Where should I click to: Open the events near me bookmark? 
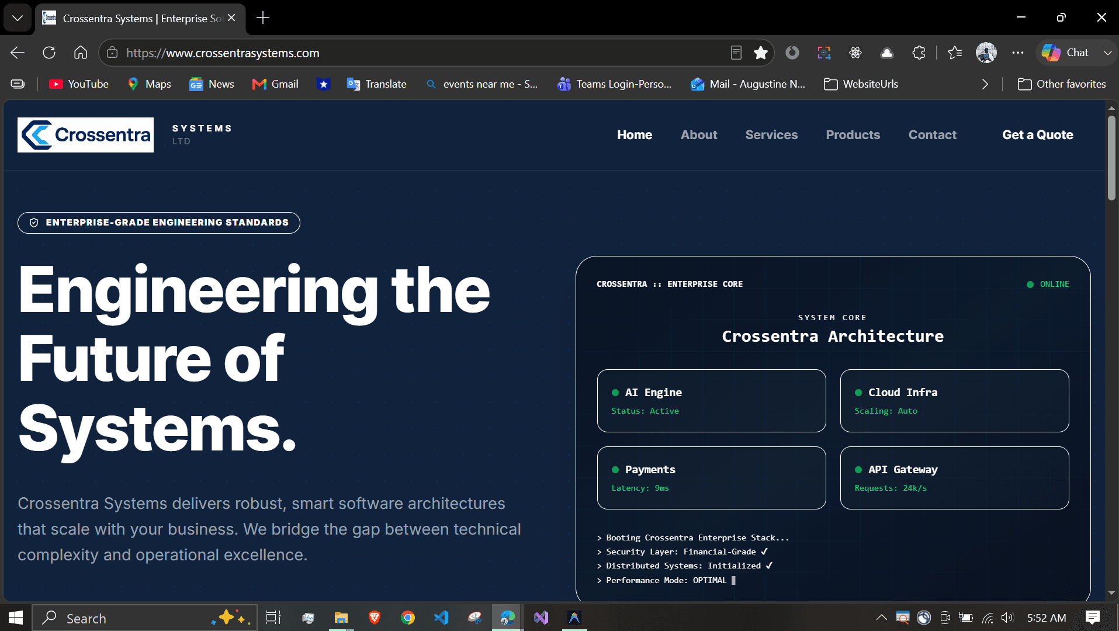click(482, 84)
